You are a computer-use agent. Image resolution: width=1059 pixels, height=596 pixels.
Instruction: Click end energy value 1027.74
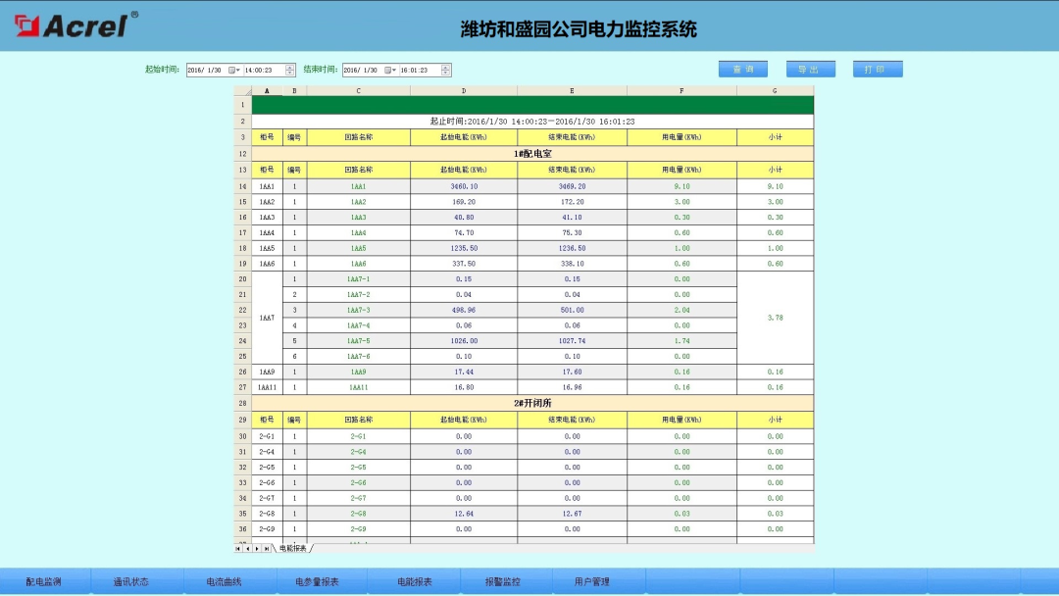point(572,341)
